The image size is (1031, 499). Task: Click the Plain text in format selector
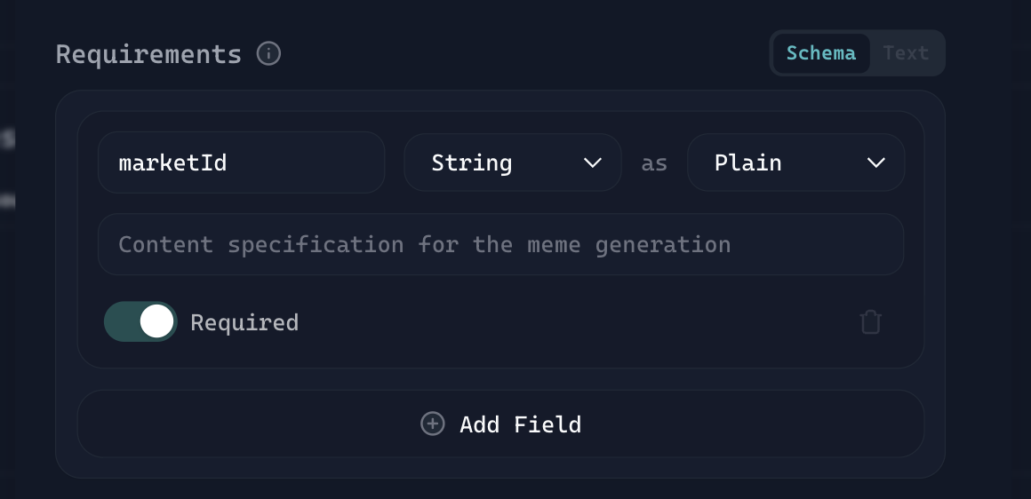[747, 162]
